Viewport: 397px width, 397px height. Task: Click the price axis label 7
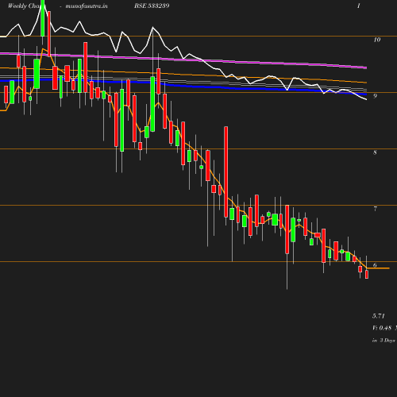375,209
